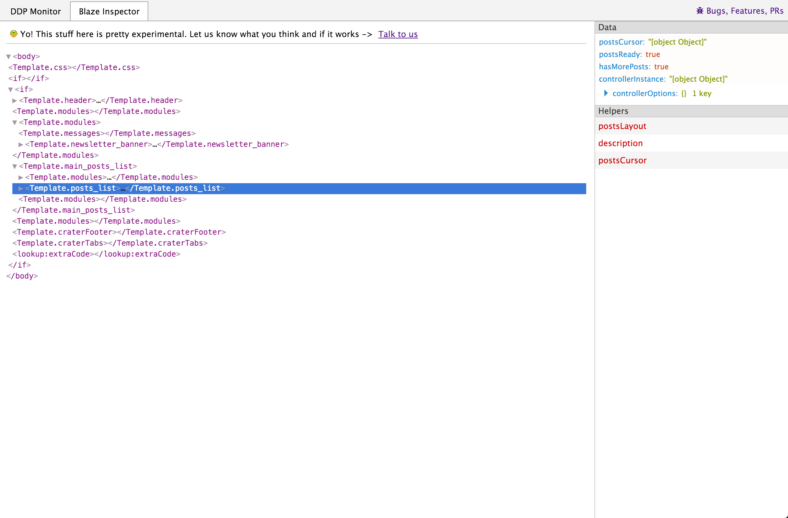
Task: Click the postsReady true value
Action: 652,54
